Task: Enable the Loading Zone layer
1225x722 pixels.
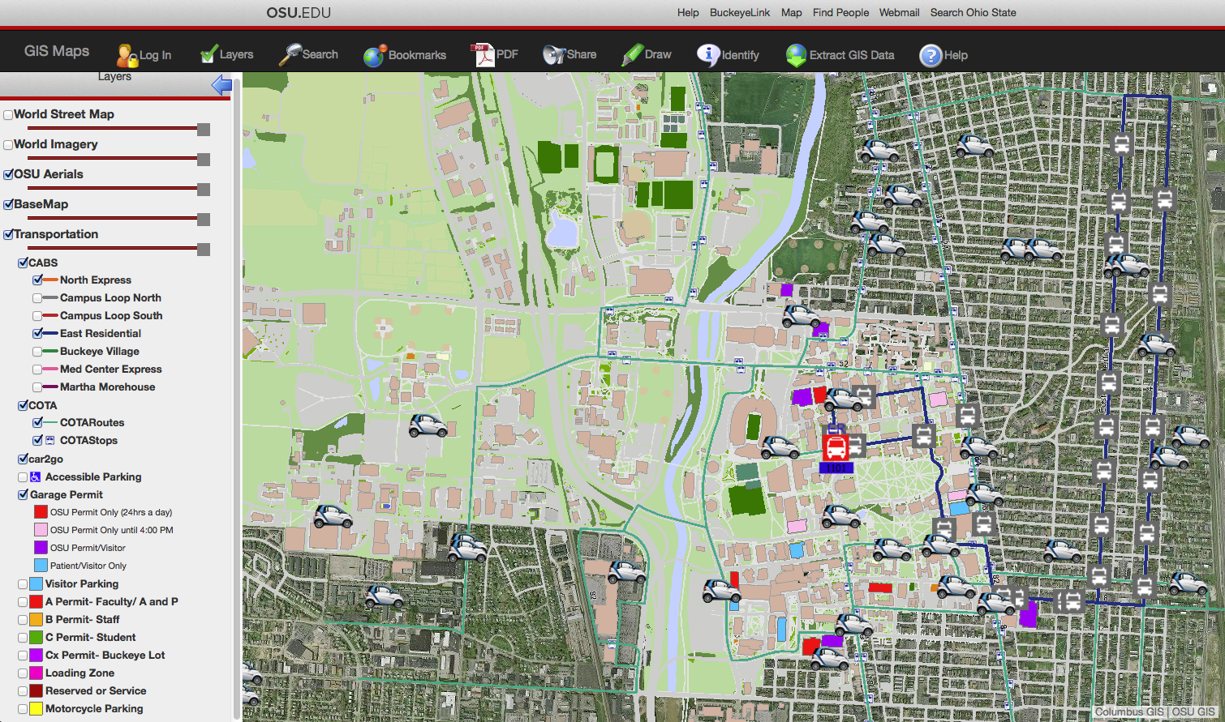Action: coord(23,673)
